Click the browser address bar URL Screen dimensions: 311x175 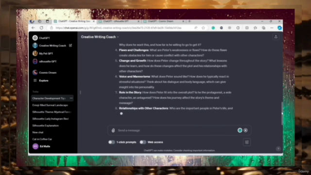tap(119, 28)
